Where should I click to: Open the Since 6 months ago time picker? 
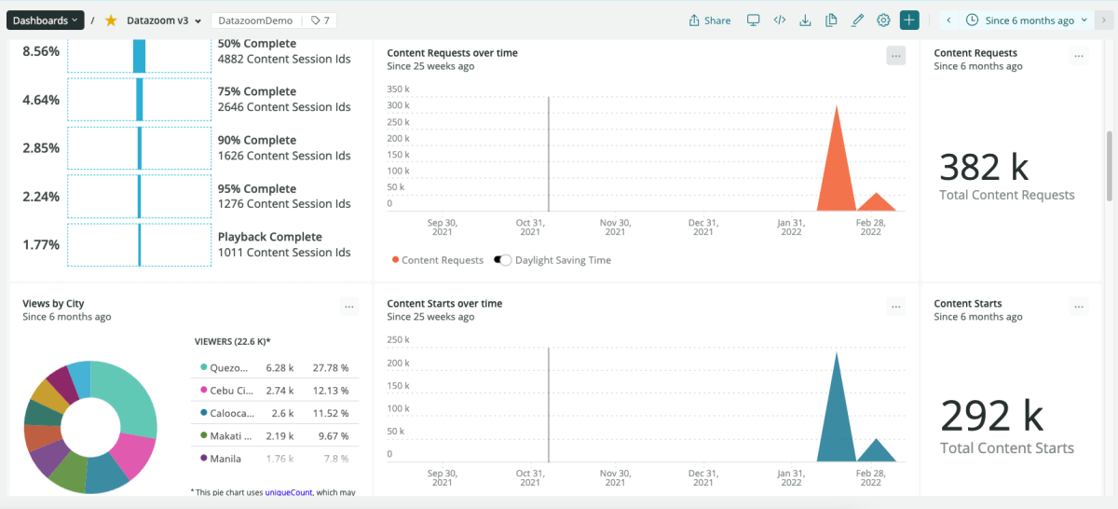tap(1026, 21)
